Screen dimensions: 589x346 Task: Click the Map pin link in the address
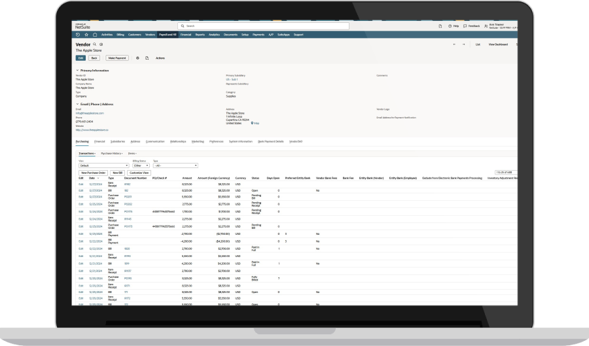(255, 123)
